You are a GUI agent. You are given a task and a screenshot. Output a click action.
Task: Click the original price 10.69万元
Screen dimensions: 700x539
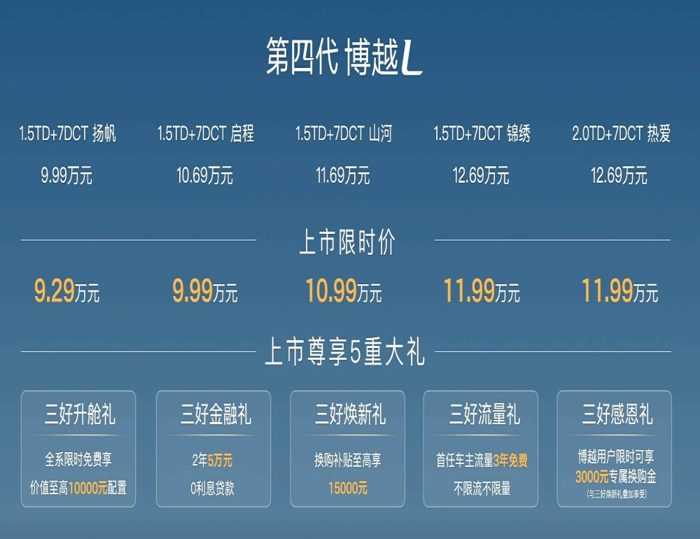tap(204, 175)
